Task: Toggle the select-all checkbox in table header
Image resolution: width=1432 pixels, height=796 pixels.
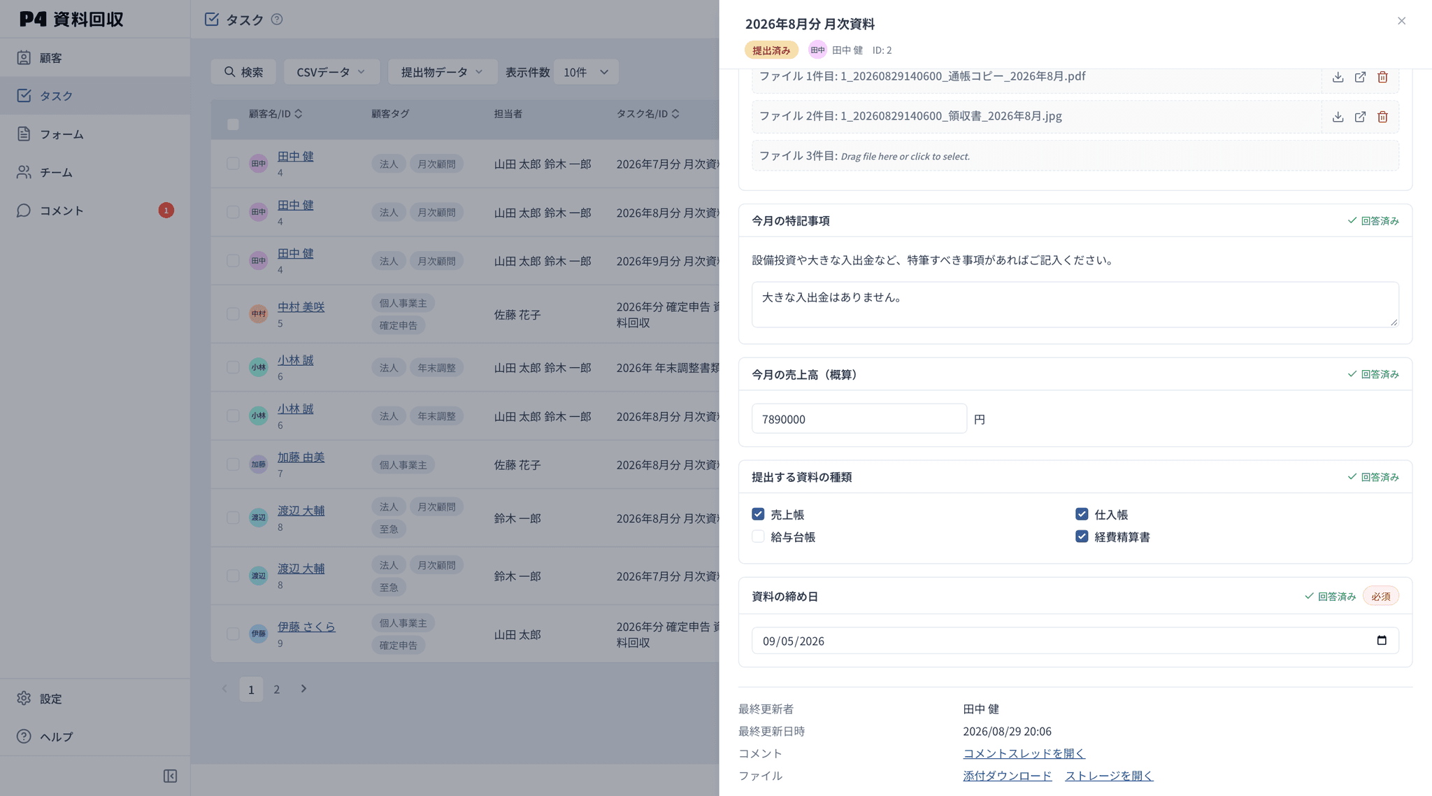Action: 233,125
